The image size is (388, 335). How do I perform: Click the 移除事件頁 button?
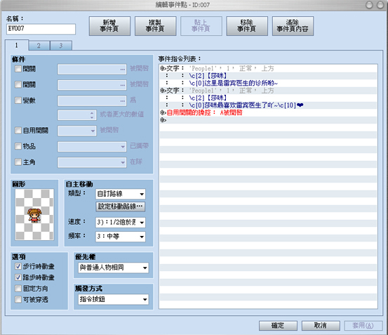(x=247, y=26)
